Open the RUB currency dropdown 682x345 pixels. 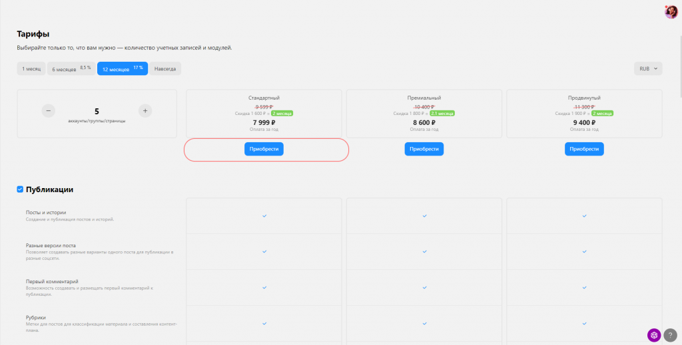(648, 68)
